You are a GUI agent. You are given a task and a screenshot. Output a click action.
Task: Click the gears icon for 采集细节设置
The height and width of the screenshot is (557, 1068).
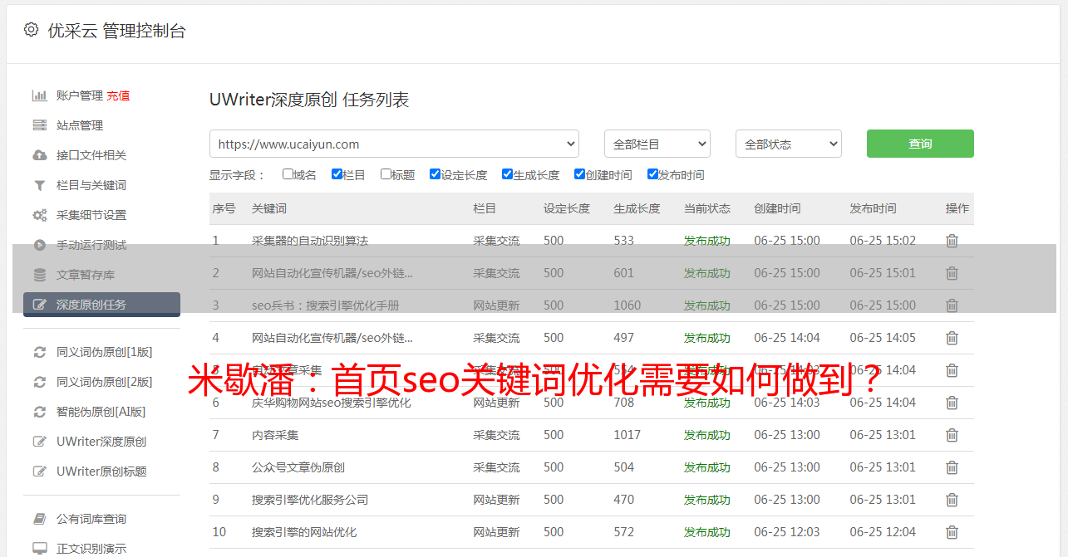tap(39, 215)
